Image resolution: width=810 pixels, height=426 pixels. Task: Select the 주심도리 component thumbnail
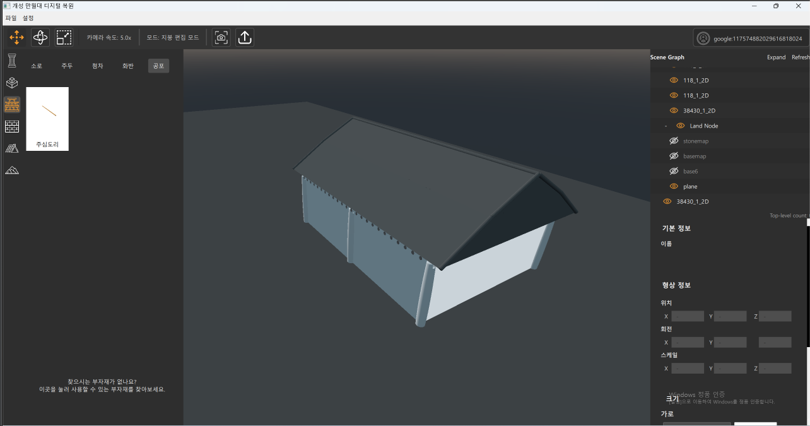click(x=47, y=119)
